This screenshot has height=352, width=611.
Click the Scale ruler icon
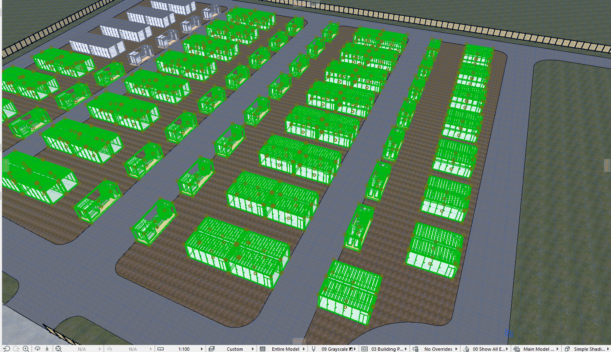pyautogui.click(x=161, y=349)
